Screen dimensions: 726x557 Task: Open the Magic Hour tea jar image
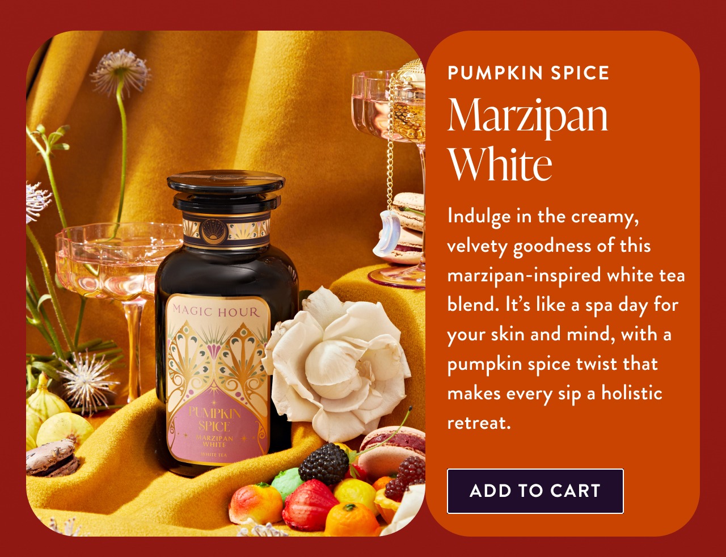(x=227, y=323)
